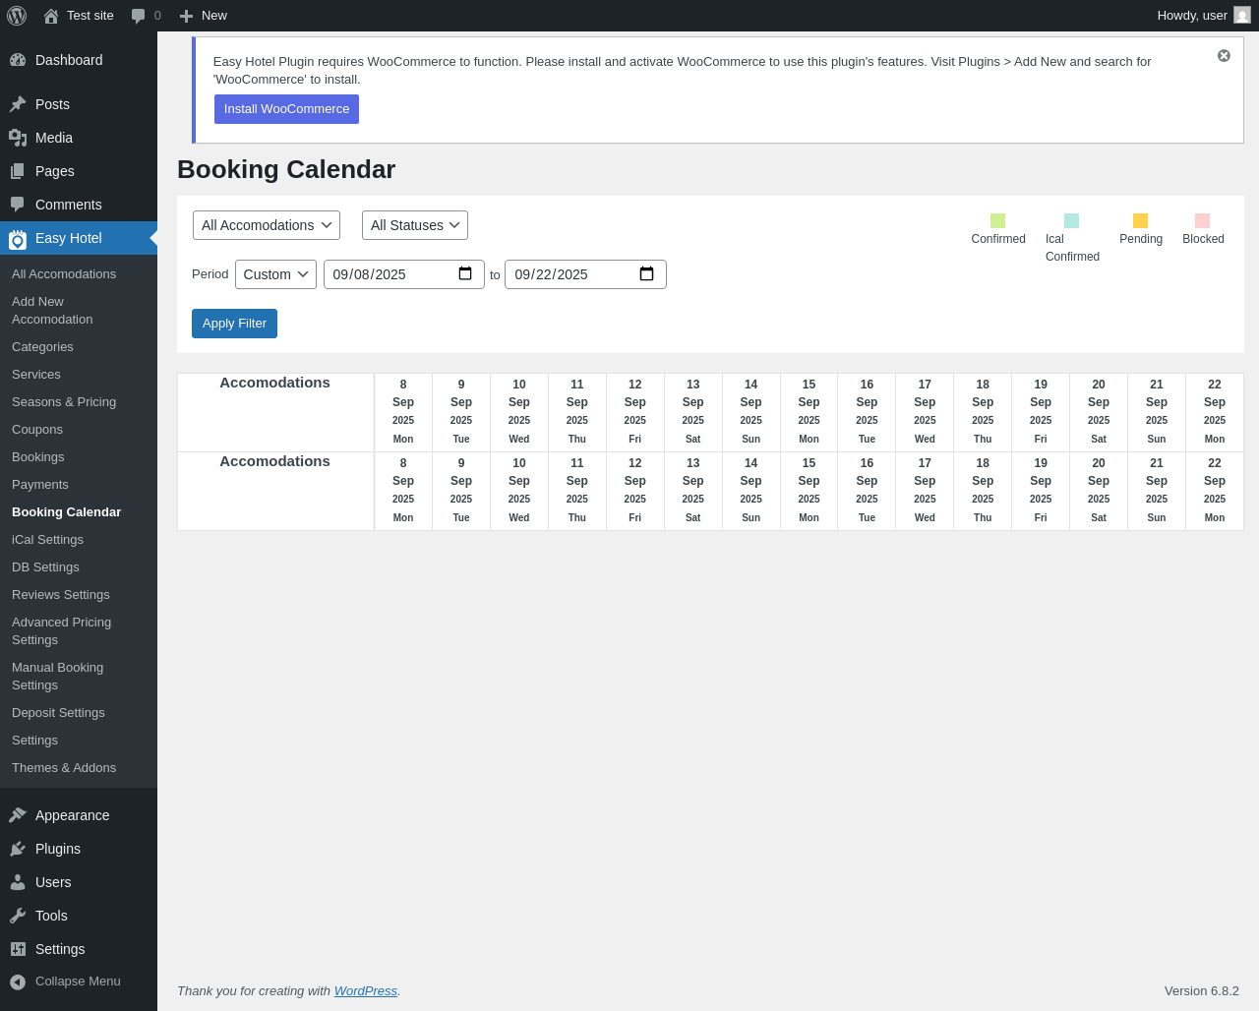Click the Tools wrench icon
The height and width of the screenshot is (1011, 1259).
18,916
